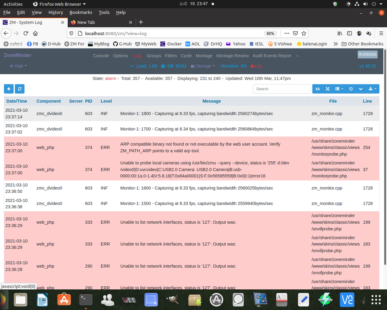387x310 pixels.
Task: Open the Tools menu
Action: tap(104, 12)
